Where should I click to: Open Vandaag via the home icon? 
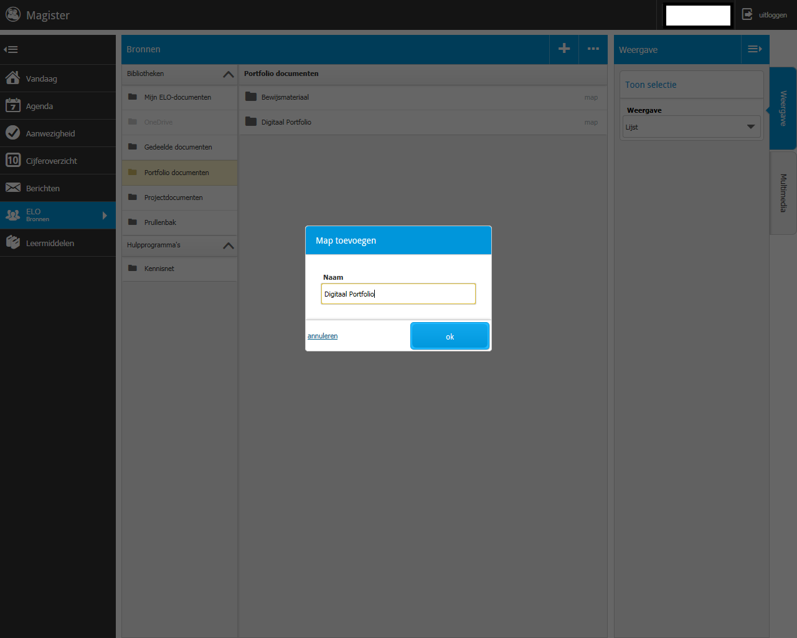(13, 79)
